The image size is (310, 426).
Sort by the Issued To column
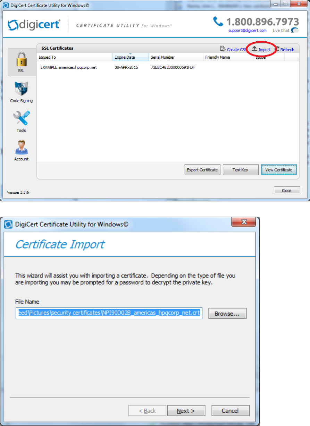pyautogui.click(x=75, y=57)
